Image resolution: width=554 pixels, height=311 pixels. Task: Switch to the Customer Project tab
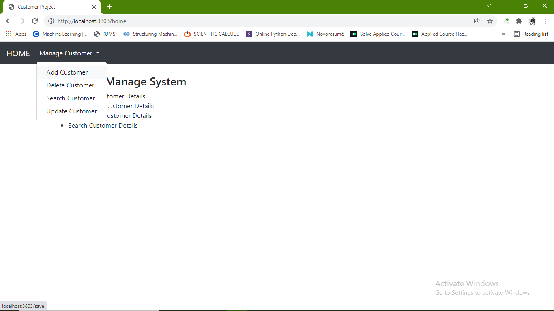click(41, 6)
